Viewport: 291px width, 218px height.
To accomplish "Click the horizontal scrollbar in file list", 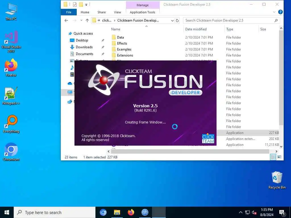I will click(190, 152).
